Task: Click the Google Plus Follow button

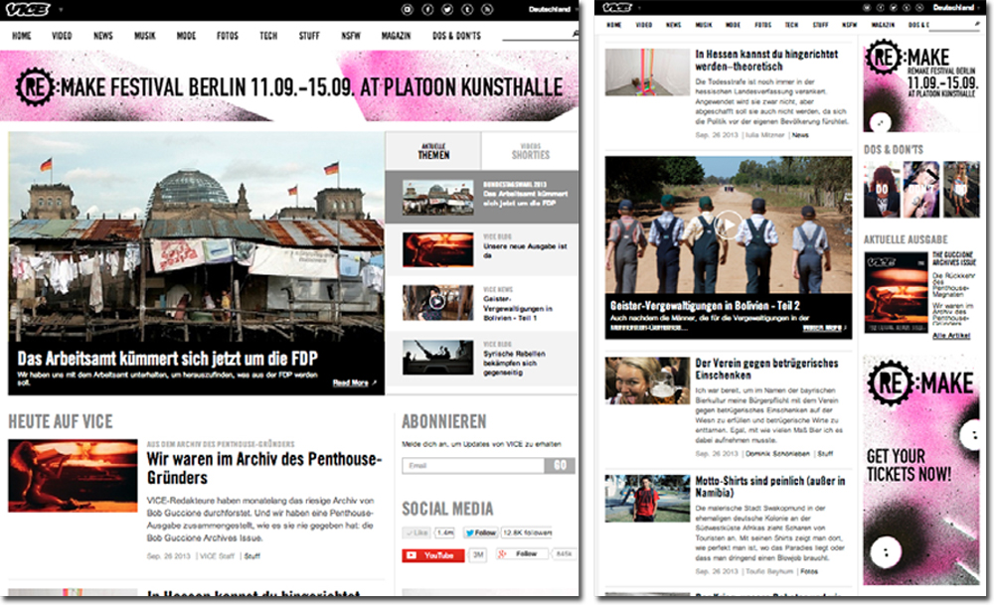Action: tap(522, 554)
